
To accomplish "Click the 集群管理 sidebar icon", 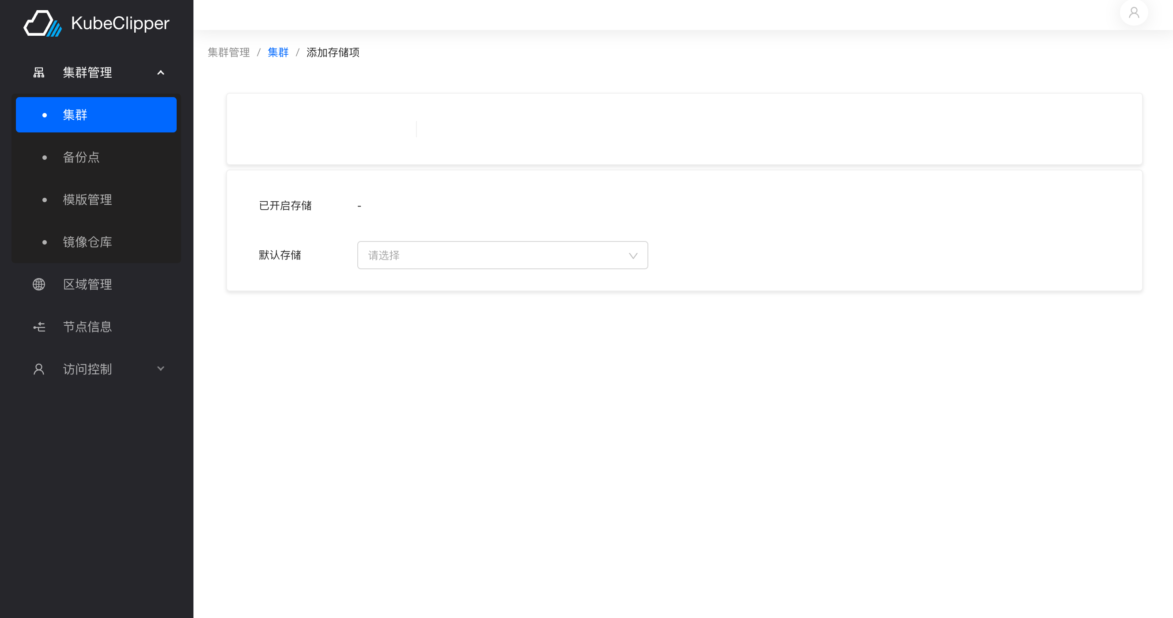I will (x=39, y=72).
